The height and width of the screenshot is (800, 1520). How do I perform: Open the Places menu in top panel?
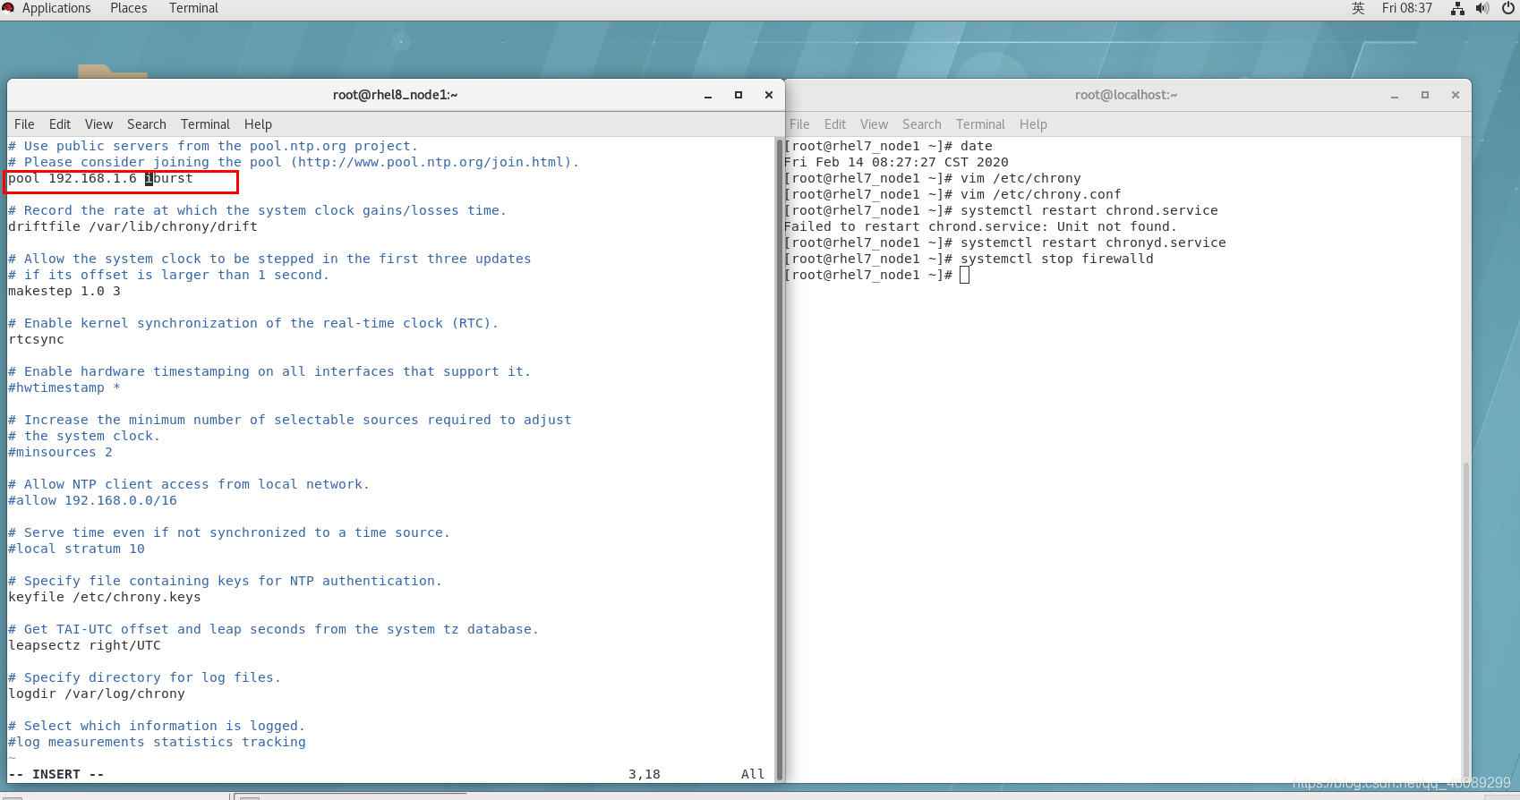click(129, 8)
